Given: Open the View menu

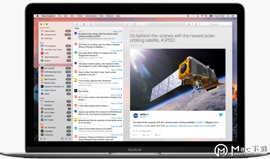Looking at the screenshot, I should 72,16.
